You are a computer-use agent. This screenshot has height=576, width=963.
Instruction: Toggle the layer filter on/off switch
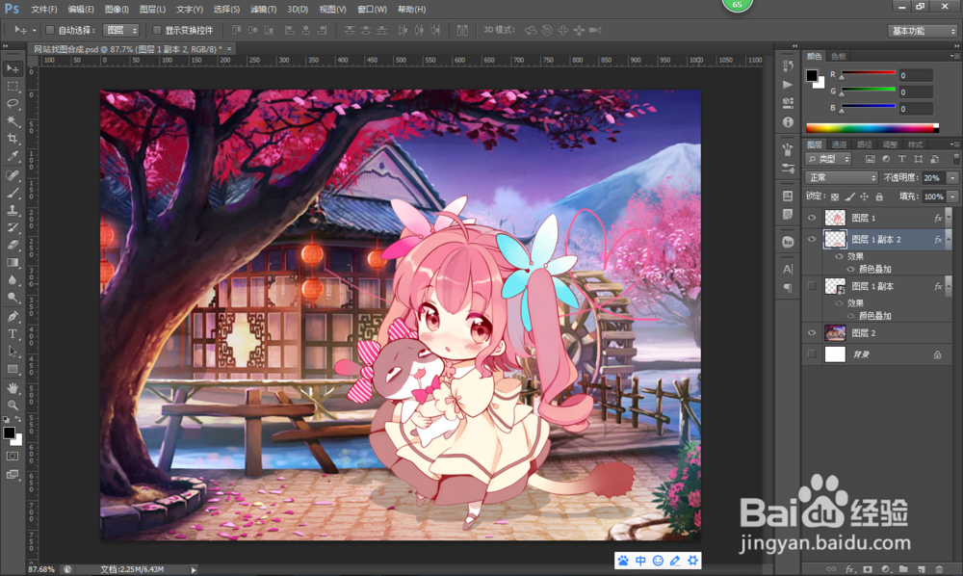(x=955, y=158)
